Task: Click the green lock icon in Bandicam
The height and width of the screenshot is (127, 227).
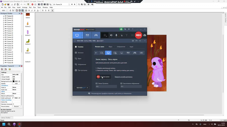Action: [121, 29]
